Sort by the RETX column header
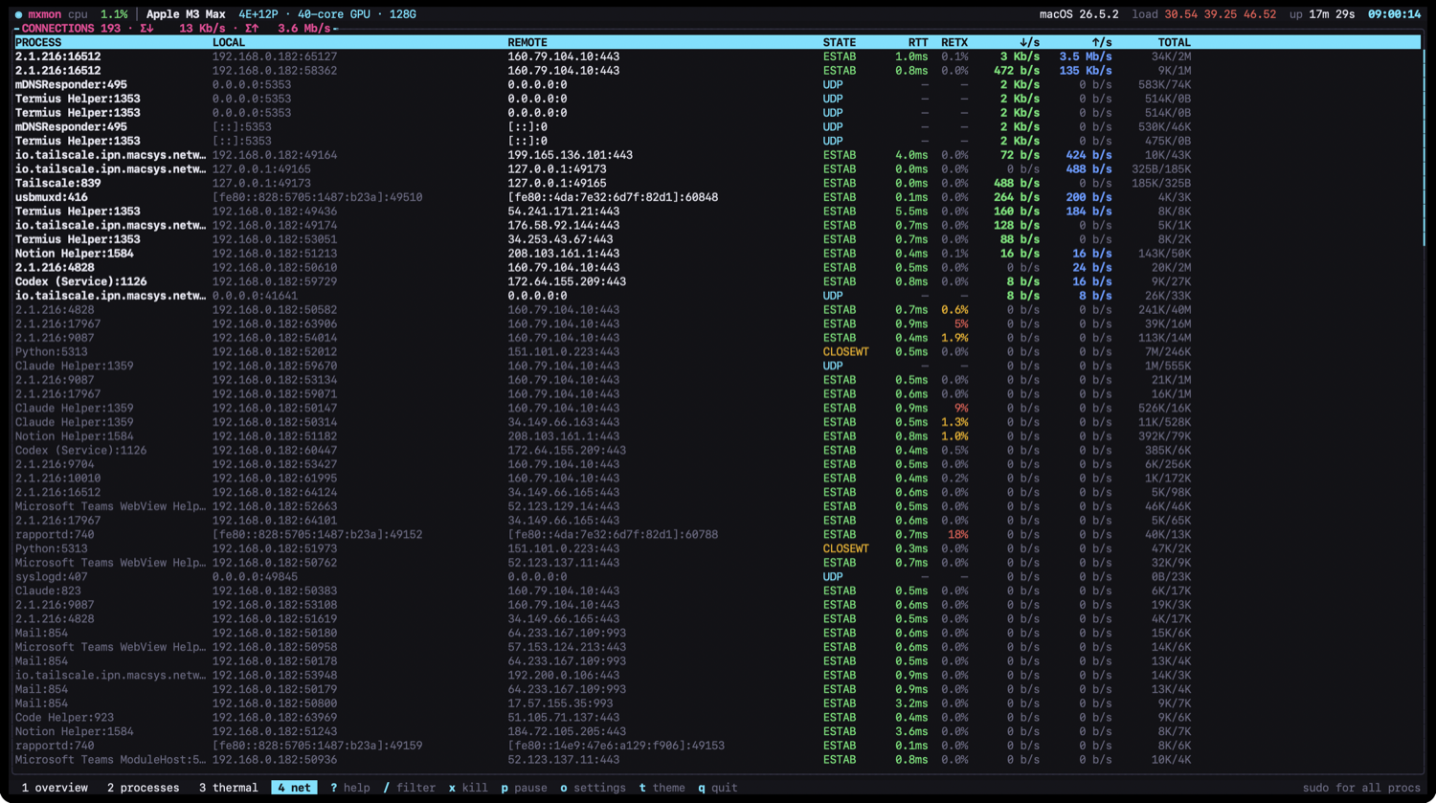1436x803 pixels. (954, 42)
